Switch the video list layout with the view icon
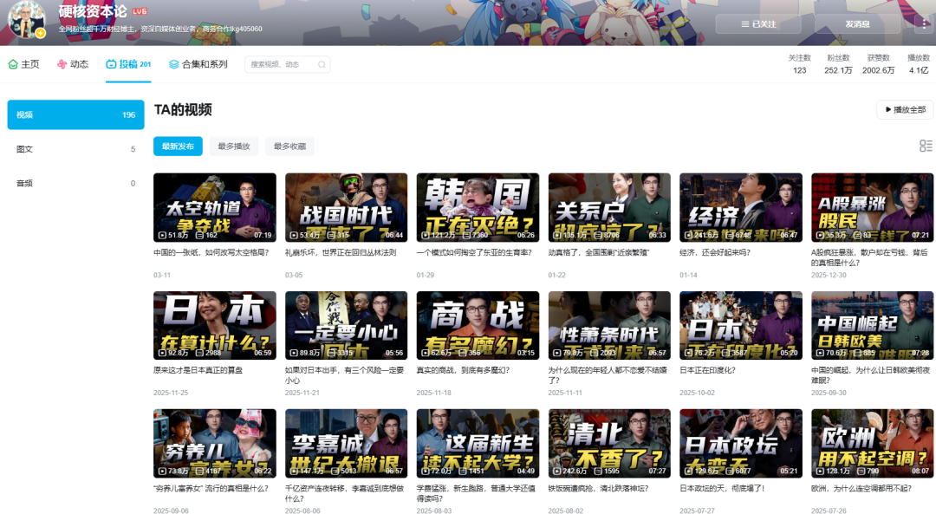Image resolution: width=936 pixels, height=514 pixels. click(926, 146)
